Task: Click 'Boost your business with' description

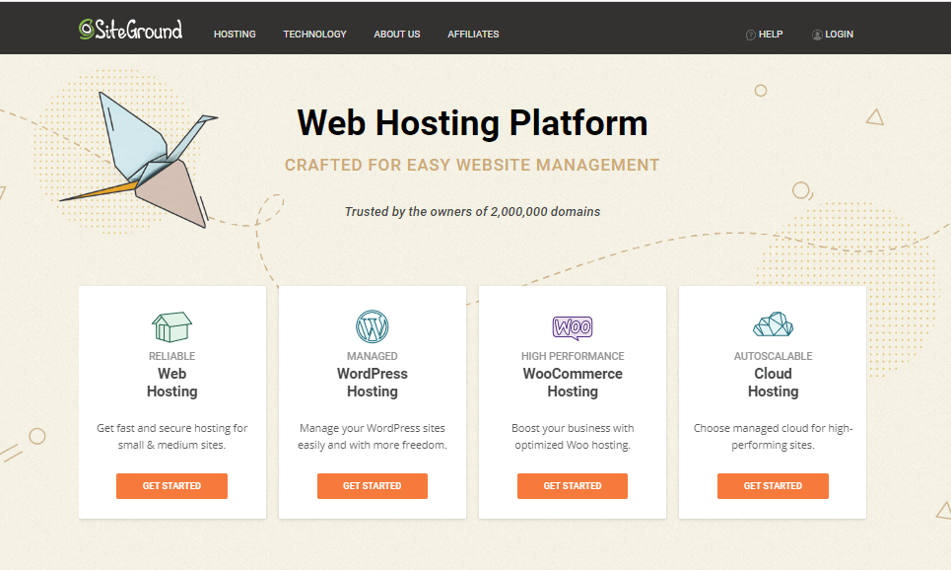Action: [x=573, y=437]
